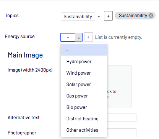Screen dimensions: 159x139
Task: Select District heating option
Action: point(84,119)
